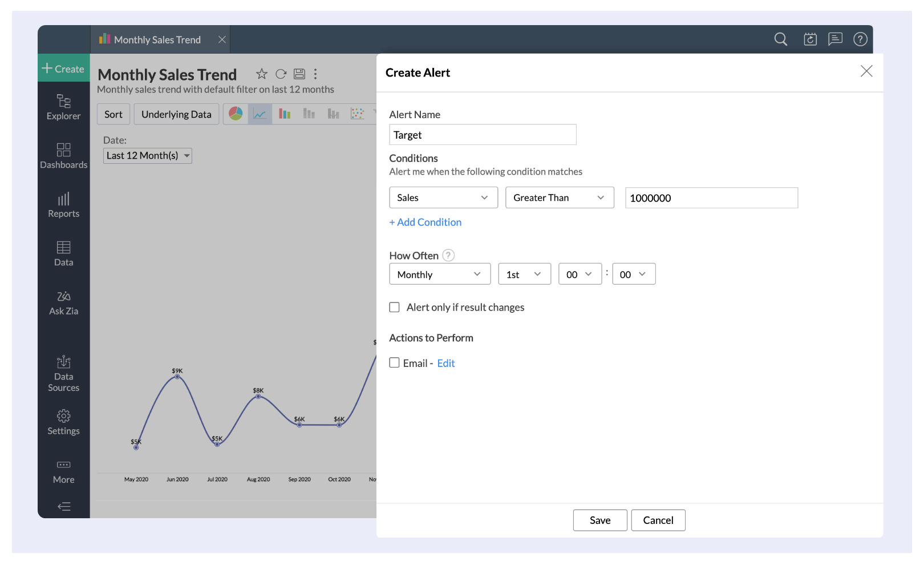Open Data Sources in the sidebar

tap(63, 374)
